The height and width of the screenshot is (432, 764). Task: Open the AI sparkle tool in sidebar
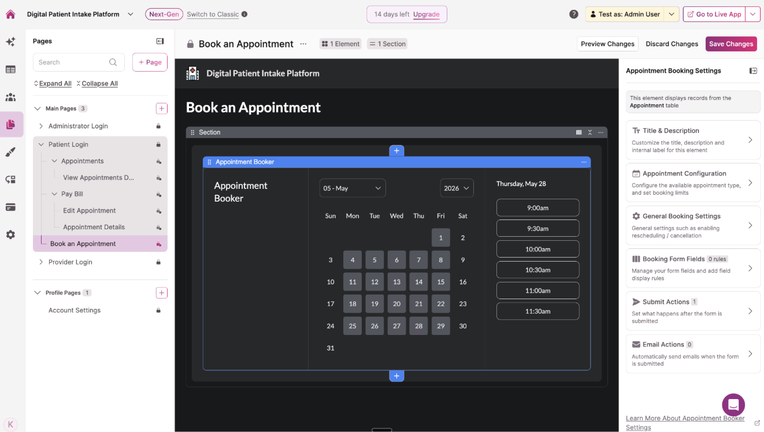coord(10,42)
